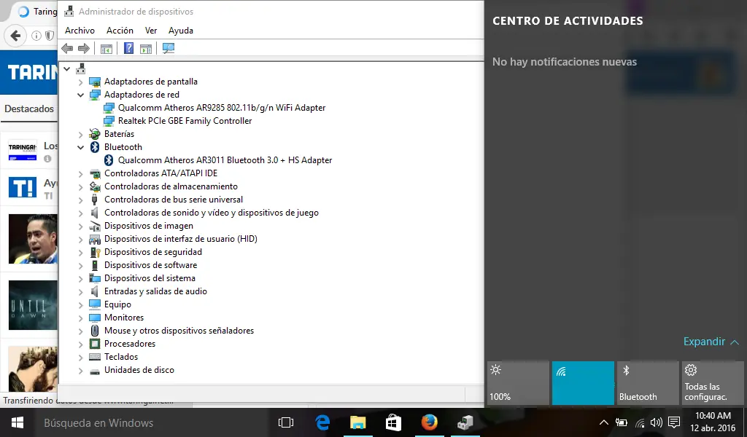Viewport: 747px width, 437px height.
Task: Select Qualcomm Atheros AR9285 WiFi Adapter
Action: click(222, 108)
